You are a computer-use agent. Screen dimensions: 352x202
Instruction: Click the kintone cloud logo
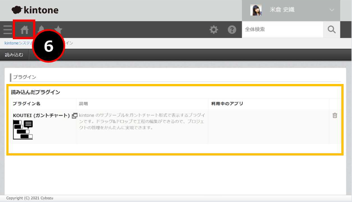tap(35, 10)
